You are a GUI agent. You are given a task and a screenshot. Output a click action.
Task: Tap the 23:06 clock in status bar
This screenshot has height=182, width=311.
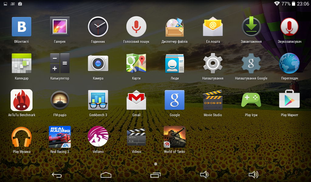point(303,4)
